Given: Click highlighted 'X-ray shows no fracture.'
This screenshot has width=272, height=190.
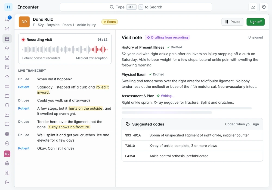Looking at the screenshot, I should pos(69,127).
